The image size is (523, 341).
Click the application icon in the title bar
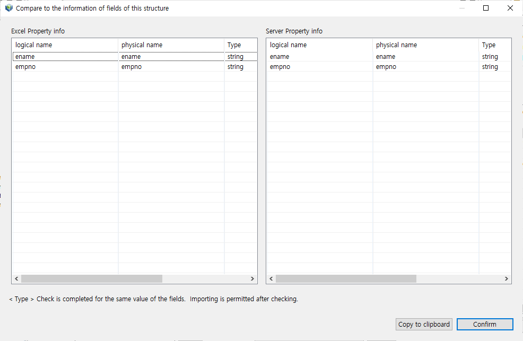coord(8,8)
